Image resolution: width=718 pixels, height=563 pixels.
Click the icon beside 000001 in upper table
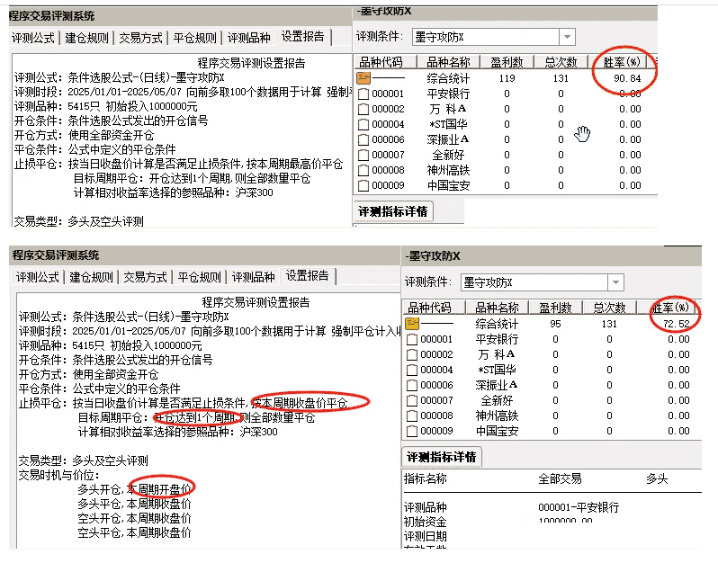pos(363,94)
